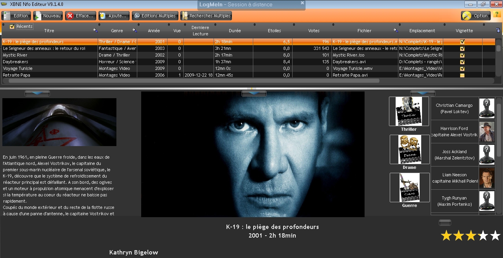Set rating to fourth star
This screenshot has height=258, width=503.
tap(483, 236)
